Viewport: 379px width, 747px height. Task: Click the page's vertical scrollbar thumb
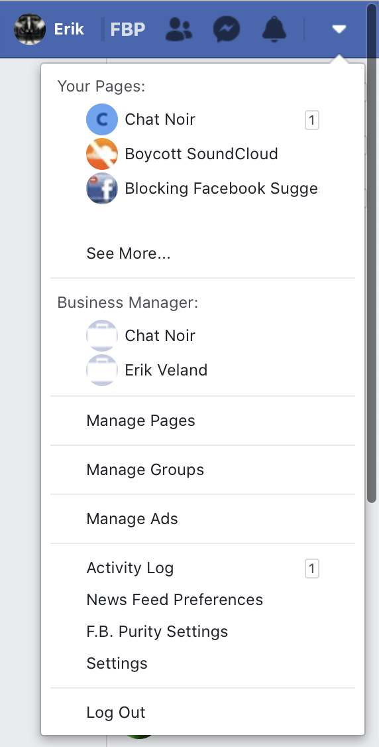point(372,253)
